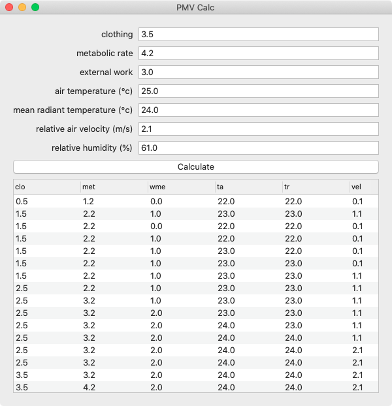Screen dimensions: 392x406
Task: Focus the clothing input field
Action: (x=259, y=34)
